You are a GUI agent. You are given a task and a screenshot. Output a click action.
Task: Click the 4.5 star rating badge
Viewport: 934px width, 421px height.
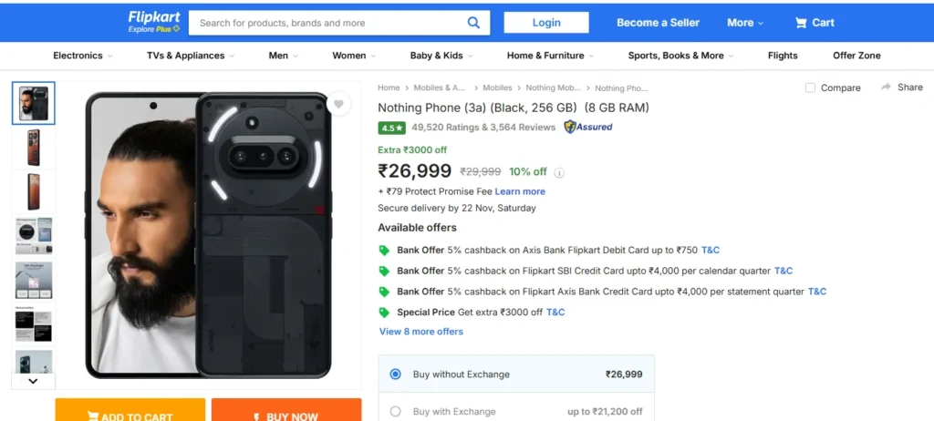coord(392,128)
